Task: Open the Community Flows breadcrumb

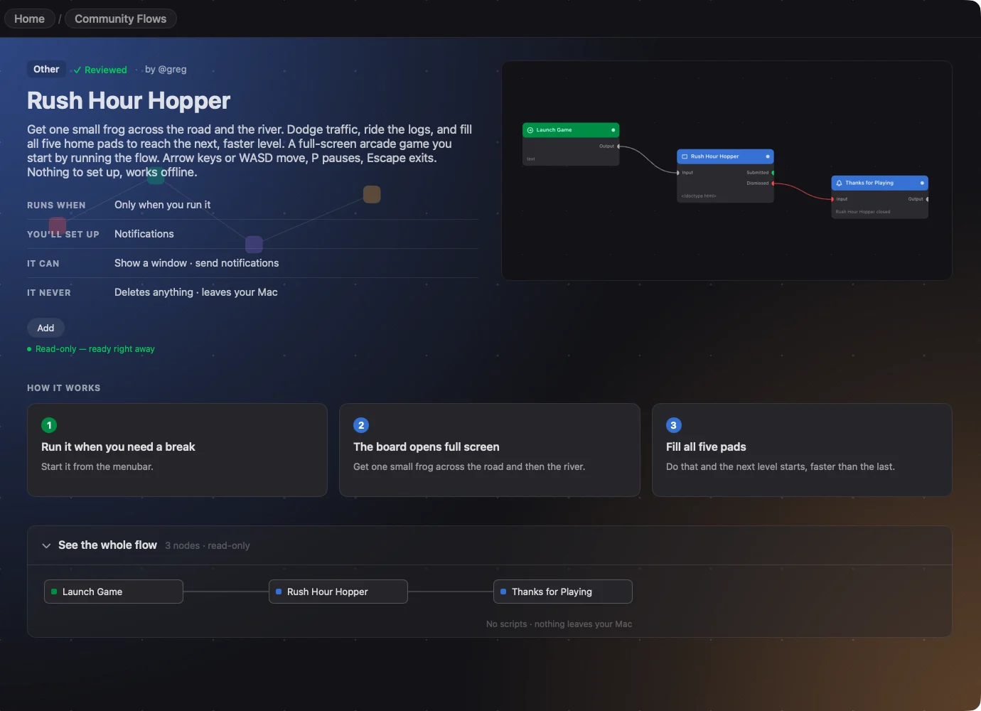Action: click(x=120, y=18)
